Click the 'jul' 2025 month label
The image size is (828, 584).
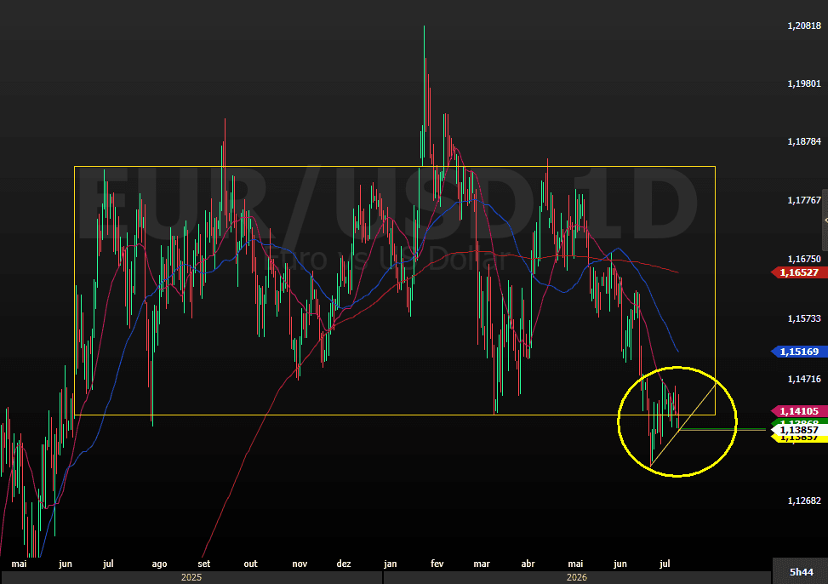108,564
